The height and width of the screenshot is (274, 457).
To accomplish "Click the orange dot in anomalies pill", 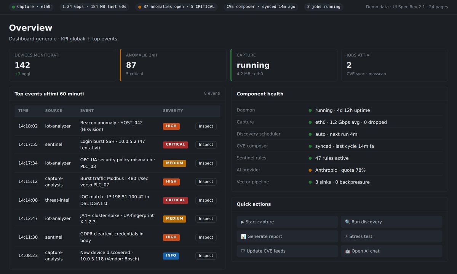I will point(140,7).
